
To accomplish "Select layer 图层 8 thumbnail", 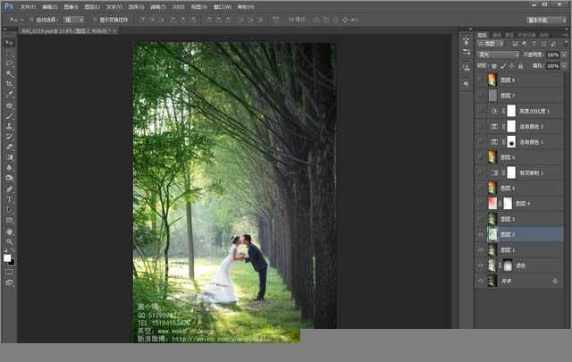I will 492,80.
